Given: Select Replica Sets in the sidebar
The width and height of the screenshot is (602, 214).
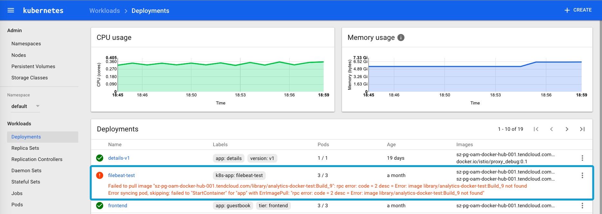Looking at the screenshot, I should (x=25, y=148).
